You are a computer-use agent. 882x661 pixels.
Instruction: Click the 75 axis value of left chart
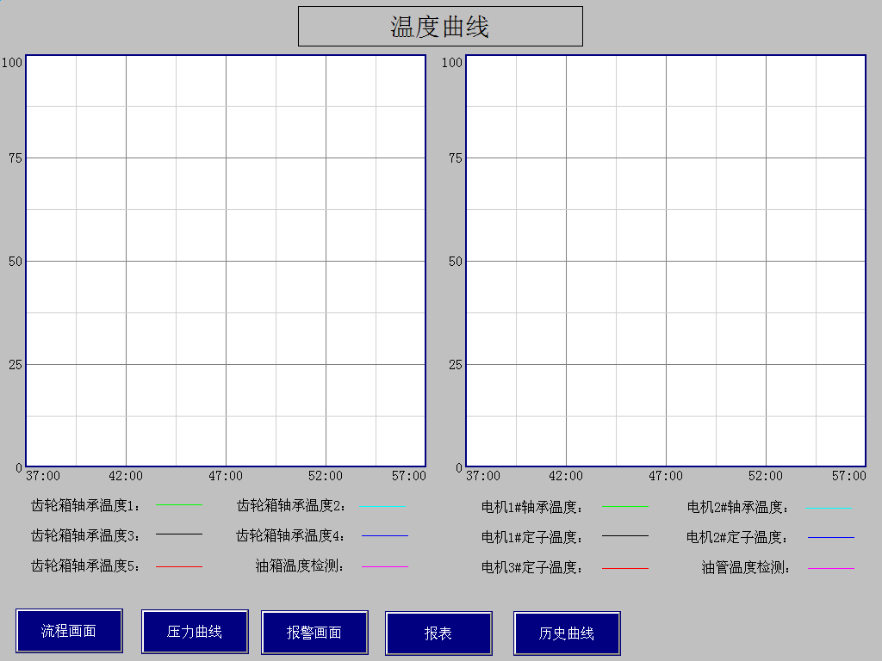tap(16, 158)
